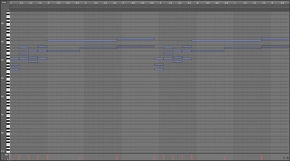This screenshot has width=290, height=161.
Task: Click the velocity marker at beat 1.3
Action: click(29, 157)
